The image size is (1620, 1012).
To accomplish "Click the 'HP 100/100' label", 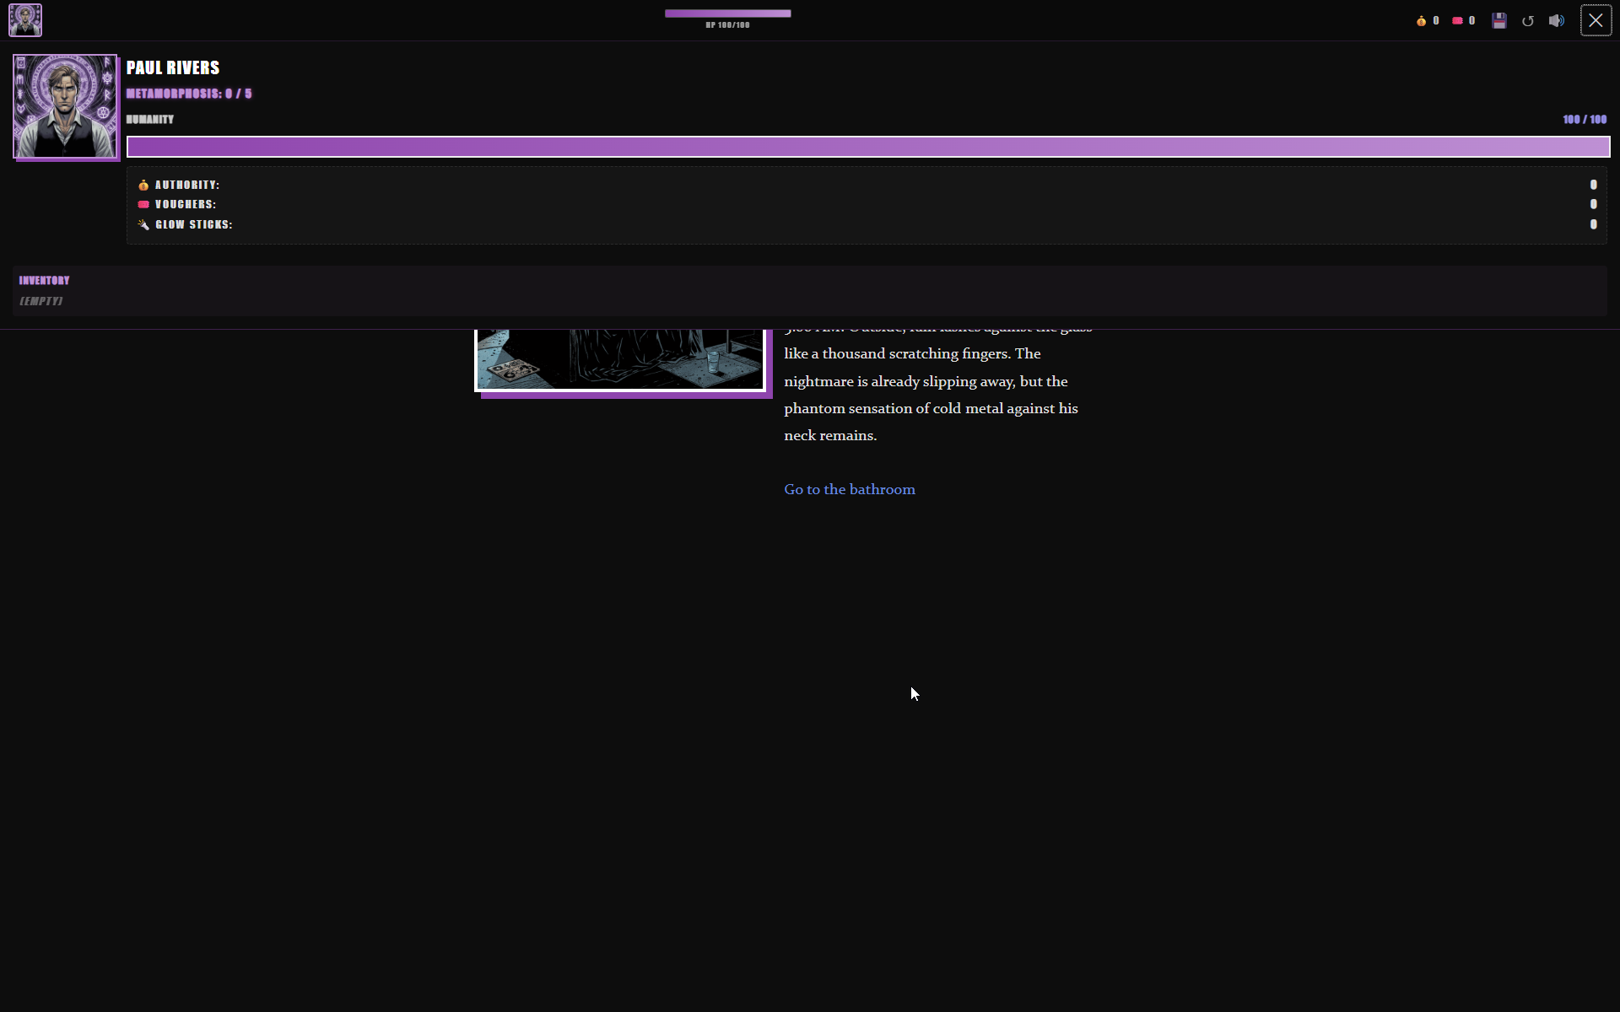I will (728, 25).
